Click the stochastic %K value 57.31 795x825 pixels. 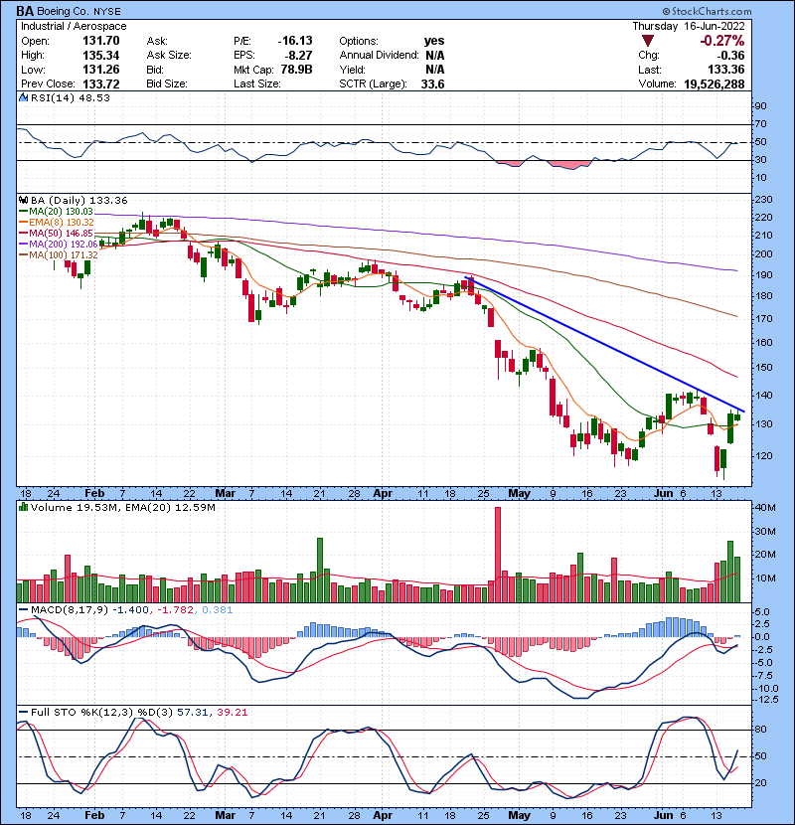192,713
